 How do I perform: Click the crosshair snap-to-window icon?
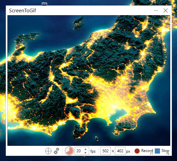[48, 151]
